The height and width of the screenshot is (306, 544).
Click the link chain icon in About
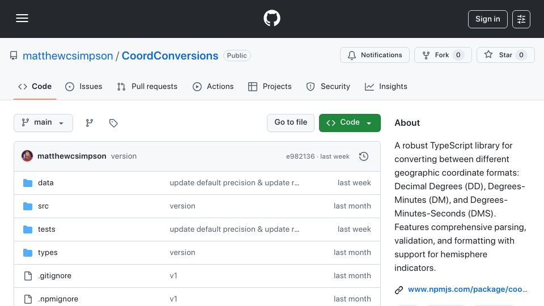pos(399,290)
